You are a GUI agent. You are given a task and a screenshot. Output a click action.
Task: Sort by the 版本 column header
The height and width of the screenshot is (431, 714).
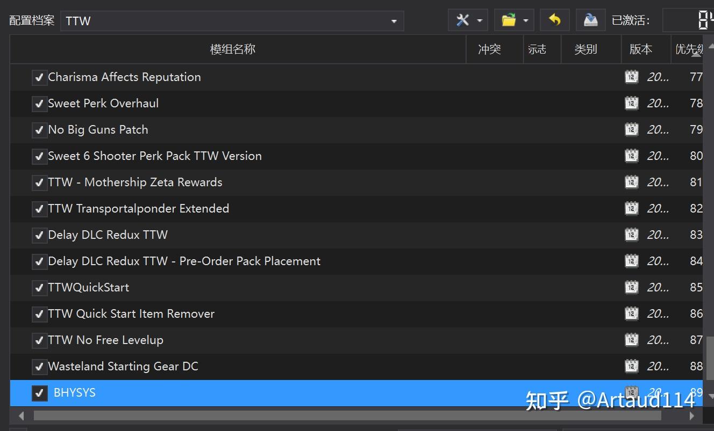[646, 49]
